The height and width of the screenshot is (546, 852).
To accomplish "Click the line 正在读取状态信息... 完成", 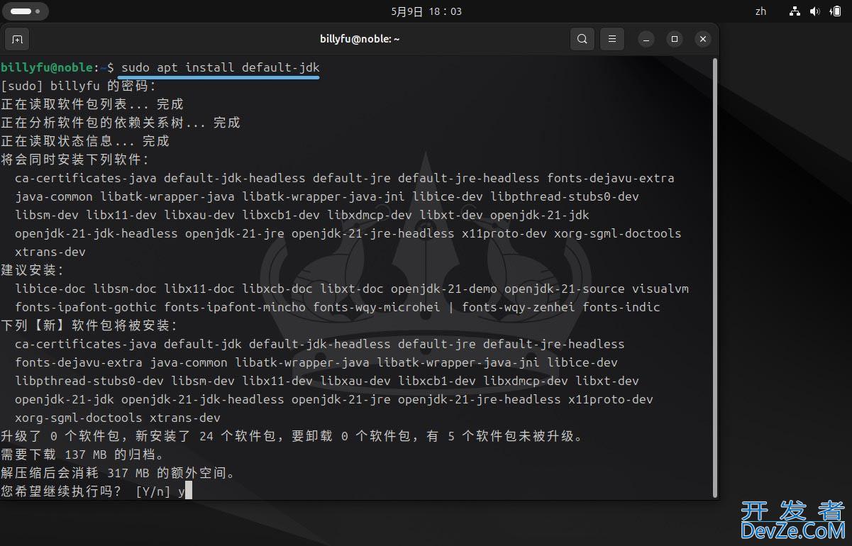I will [85, 141].
